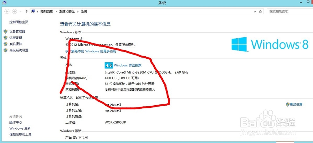Select 系统和安全 in the breadcrumb path

coord(67,12)
